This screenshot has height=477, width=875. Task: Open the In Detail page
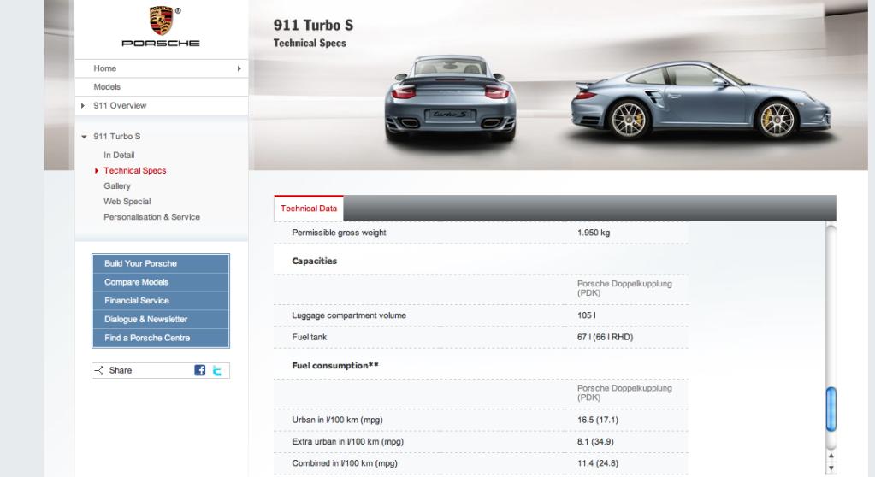(119, 155)
